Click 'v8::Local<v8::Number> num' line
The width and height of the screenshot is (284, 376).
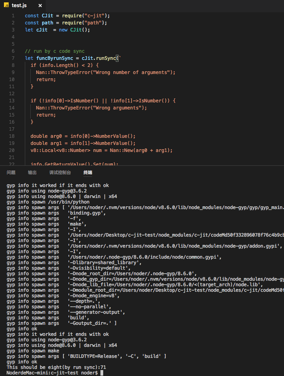(x=102, y=150)
